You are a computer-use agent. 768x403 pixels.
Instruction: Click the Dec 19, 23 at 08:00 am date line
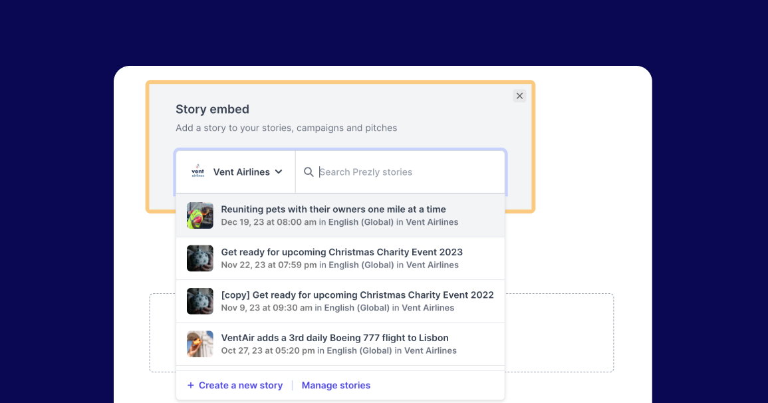[339, 222]
